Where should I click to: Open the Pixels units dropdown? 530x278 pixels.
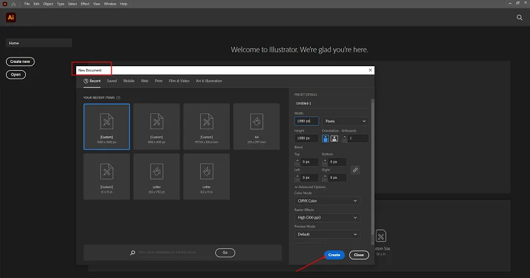[345, 121]
